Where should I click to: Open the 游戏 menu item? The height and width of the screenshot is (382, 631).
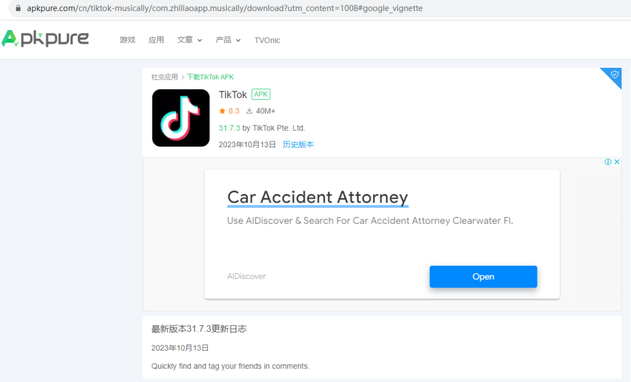pos(127,40)
